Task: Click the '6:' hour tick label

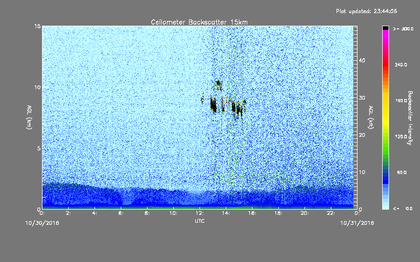Action: click(x=121, y=213)
